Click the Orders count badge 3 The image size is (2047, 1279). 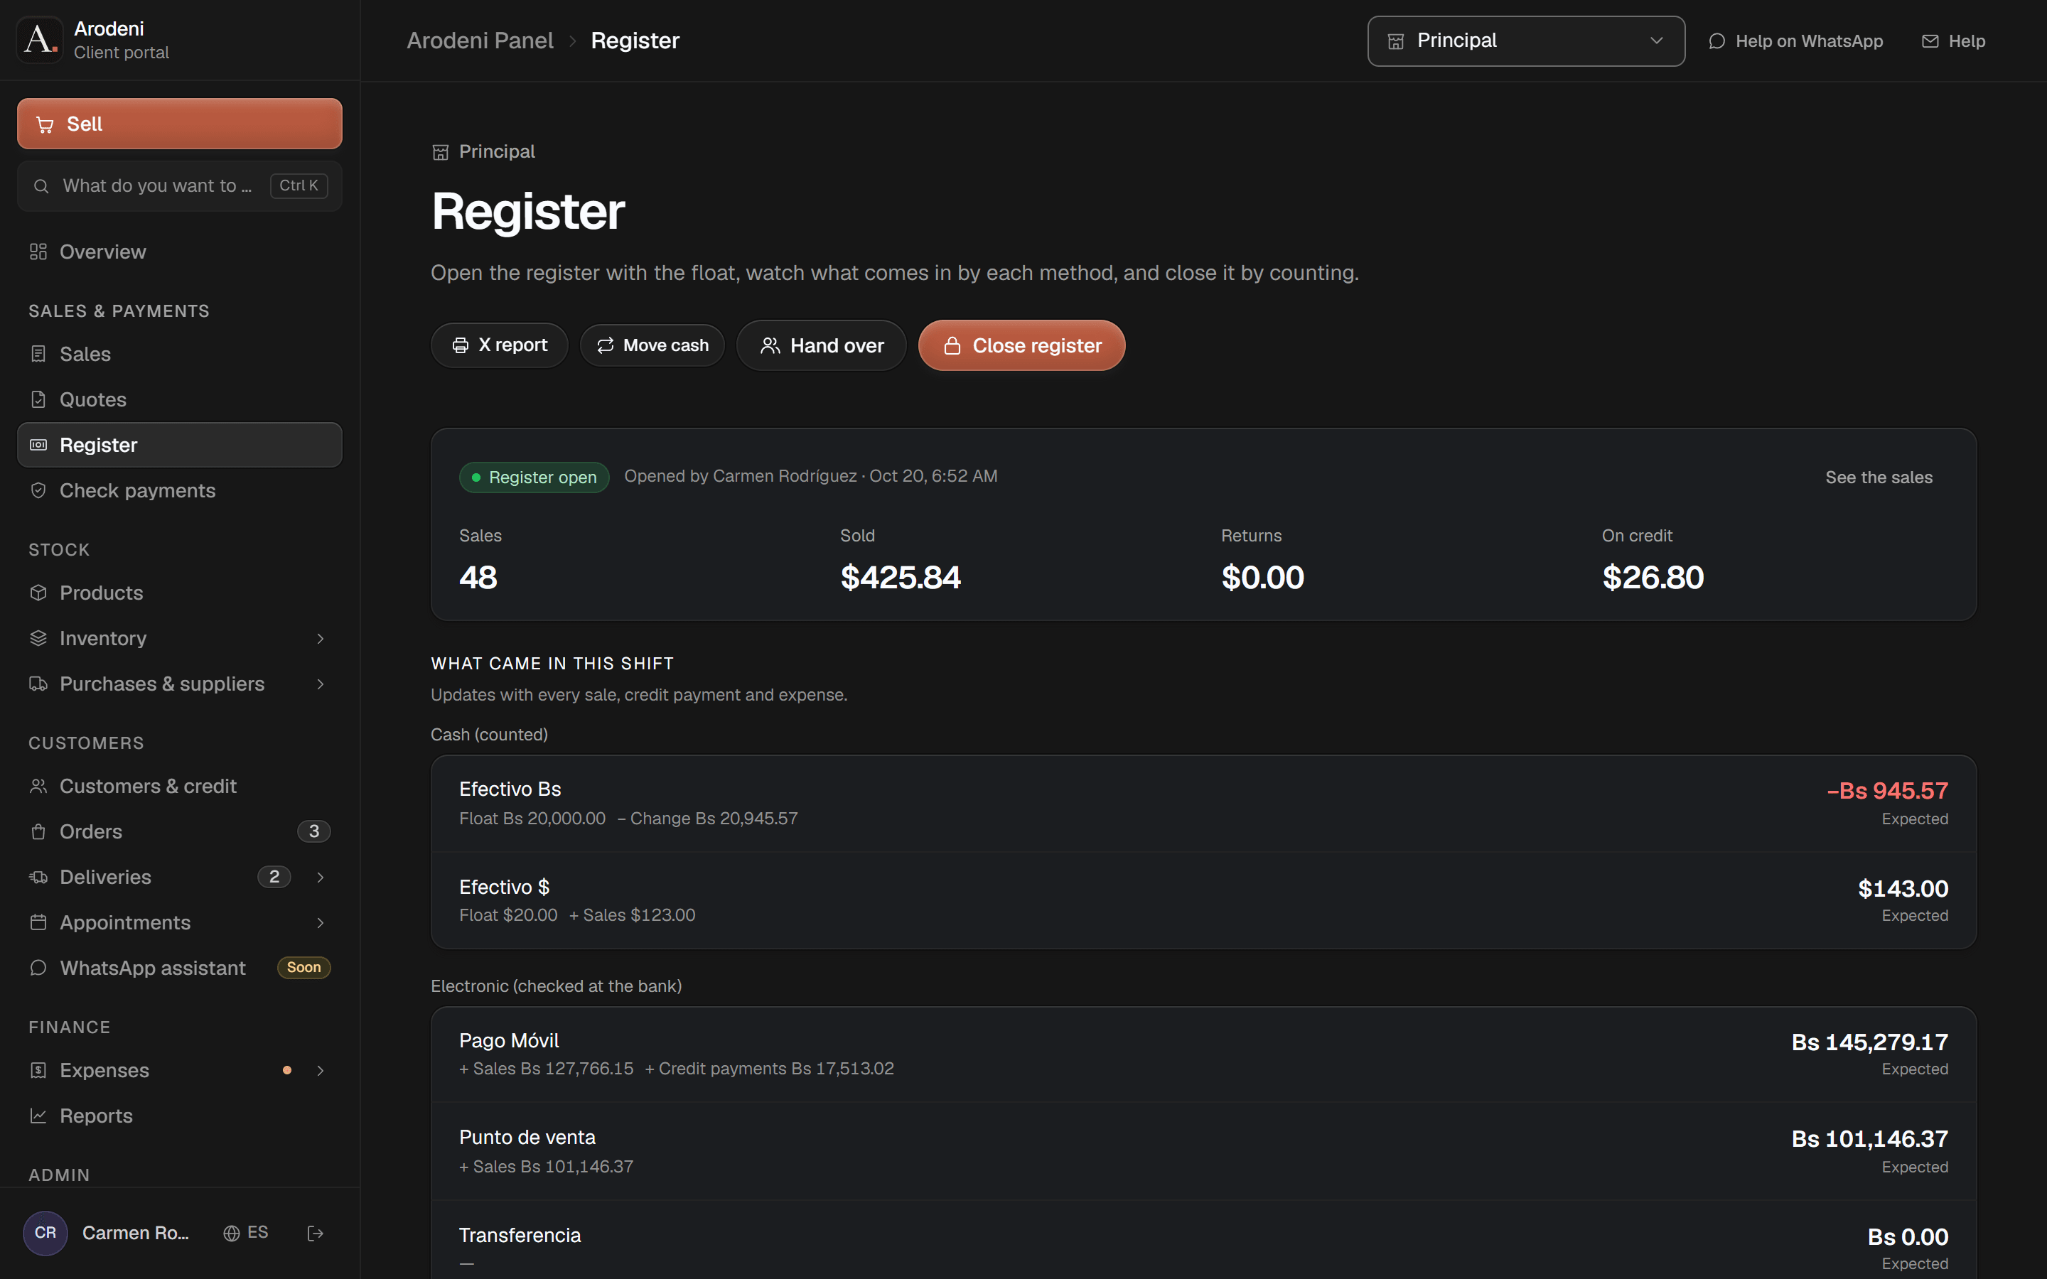point(314,831)
